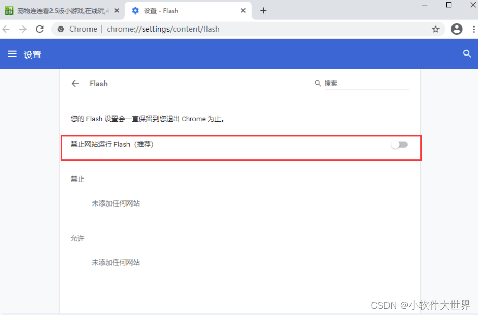Toggle the block Flash sites switch
This screenshot has height=315, width=478.
click(x=399, y=145)
